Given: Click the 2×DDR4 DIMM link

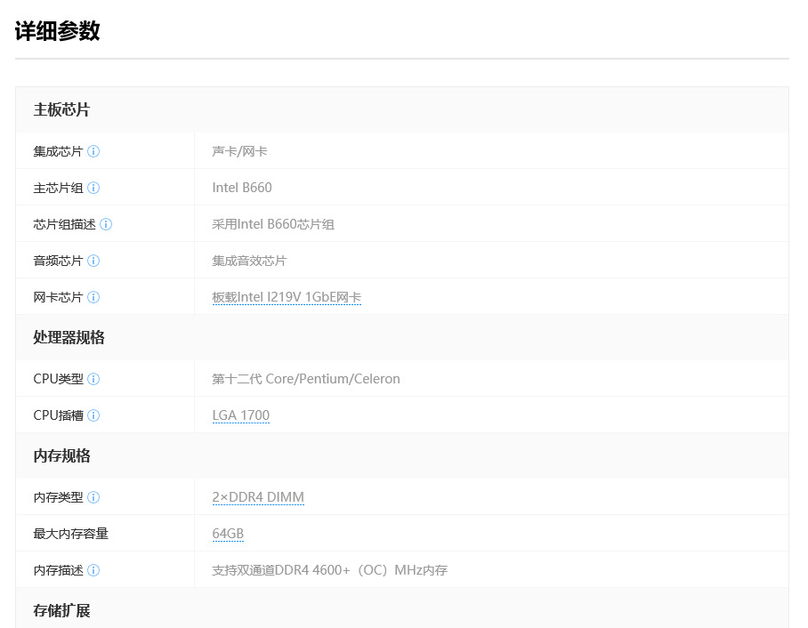Looking at the screenshot, I should (258, 497).
